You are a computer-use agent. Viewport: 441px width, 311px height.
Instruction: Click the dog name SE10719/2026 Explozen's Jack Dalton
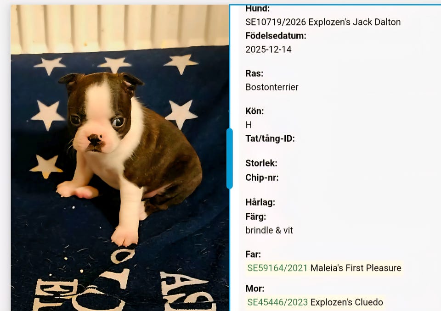click(323, 22)
